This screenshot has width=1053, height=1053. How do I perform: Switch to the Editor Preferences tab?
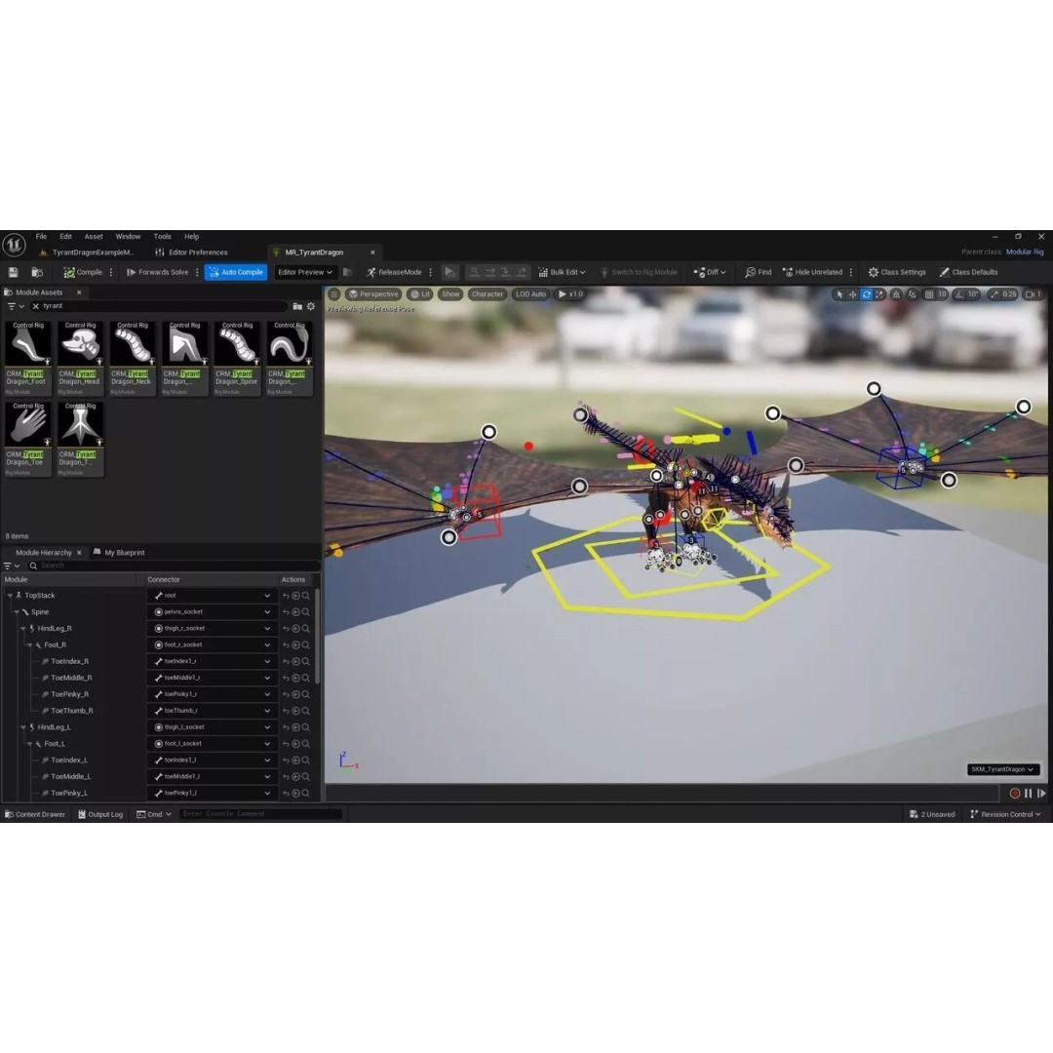[x=191, y=253]
